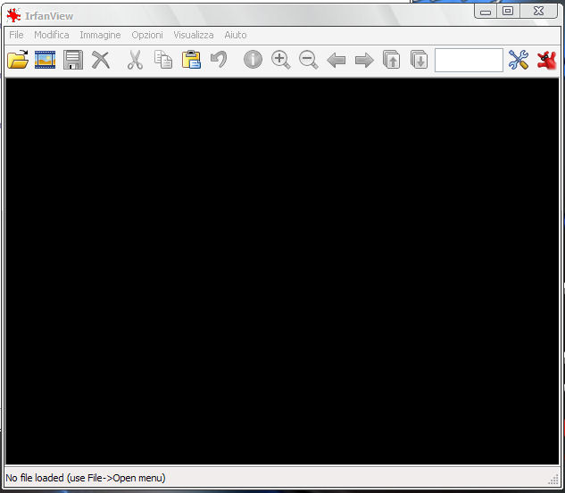Click the black image display area
The height and width of the screenshot is (493, 565).
282,271
